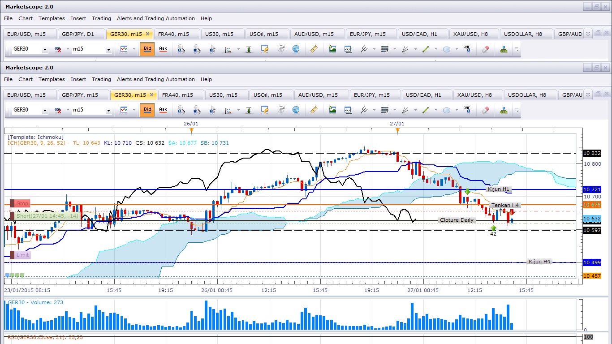612x344 pixels.
Task: Expand the chart type dropdown arrow next to Bid
Action: [134, 110]
